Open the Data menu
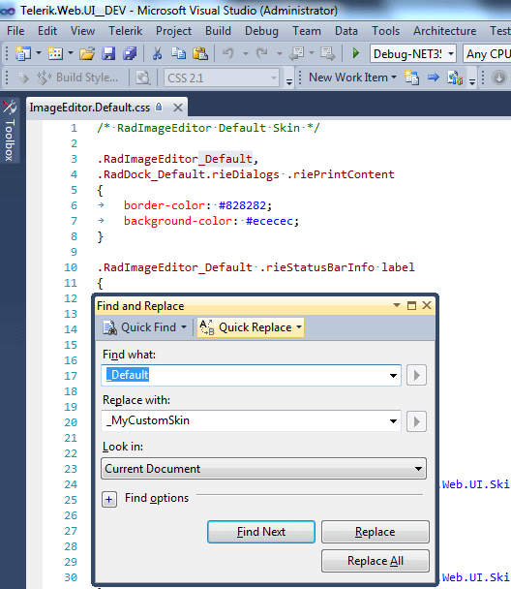 346,31
